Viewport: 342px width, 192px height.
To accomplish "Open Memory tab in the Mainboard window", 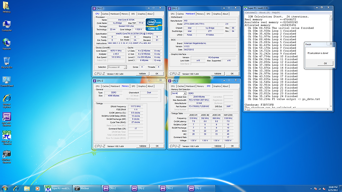I will tap(200, 14).
